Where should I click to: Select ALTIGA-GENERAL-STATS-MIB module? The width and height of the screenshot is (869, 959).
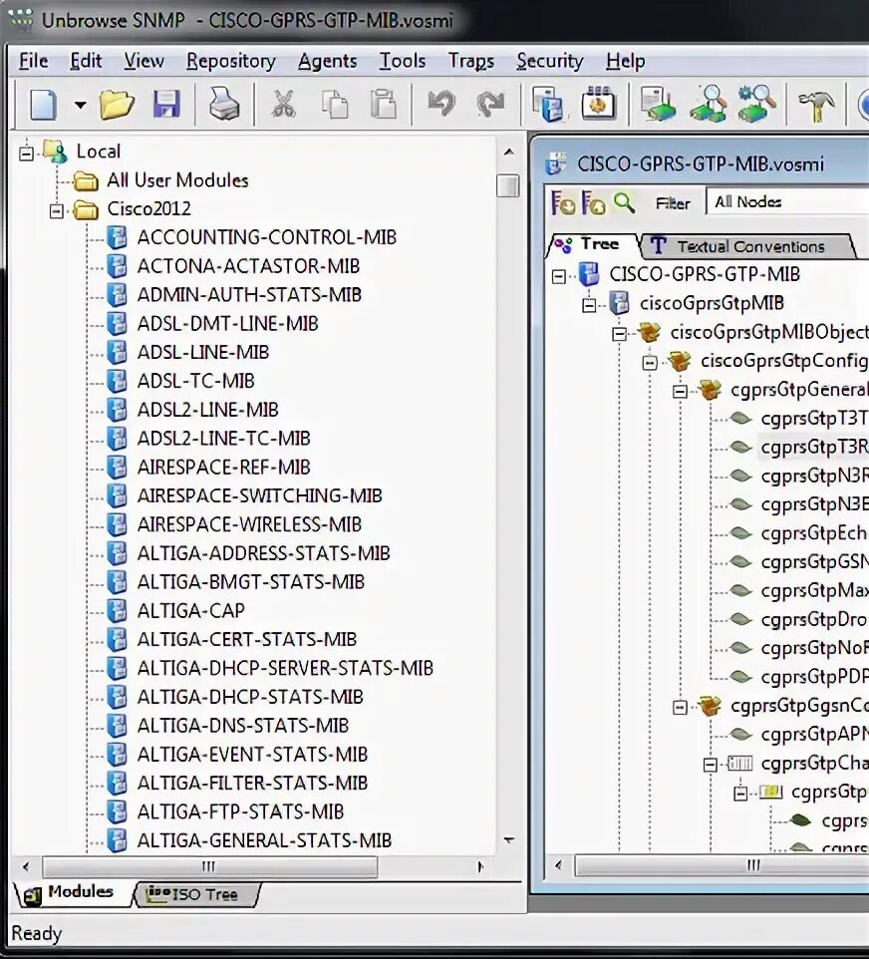(x=264, y=840)
